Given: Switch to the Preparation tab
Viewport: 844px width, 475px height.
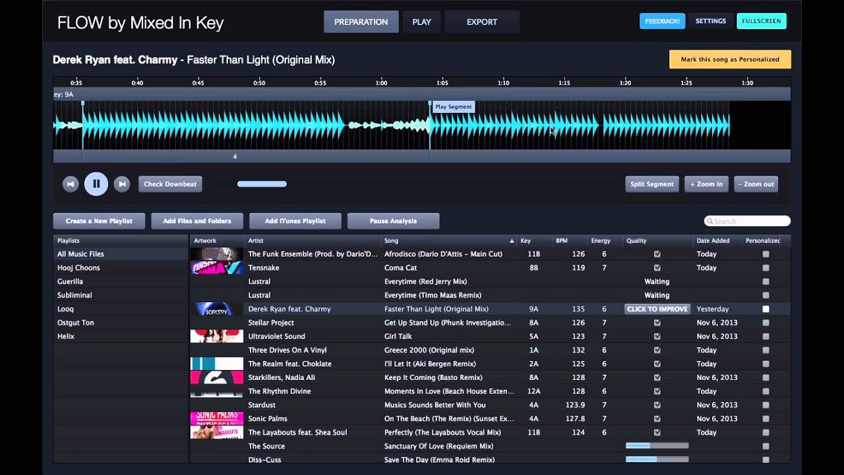Looking at the screenshot, I should 361,22.
